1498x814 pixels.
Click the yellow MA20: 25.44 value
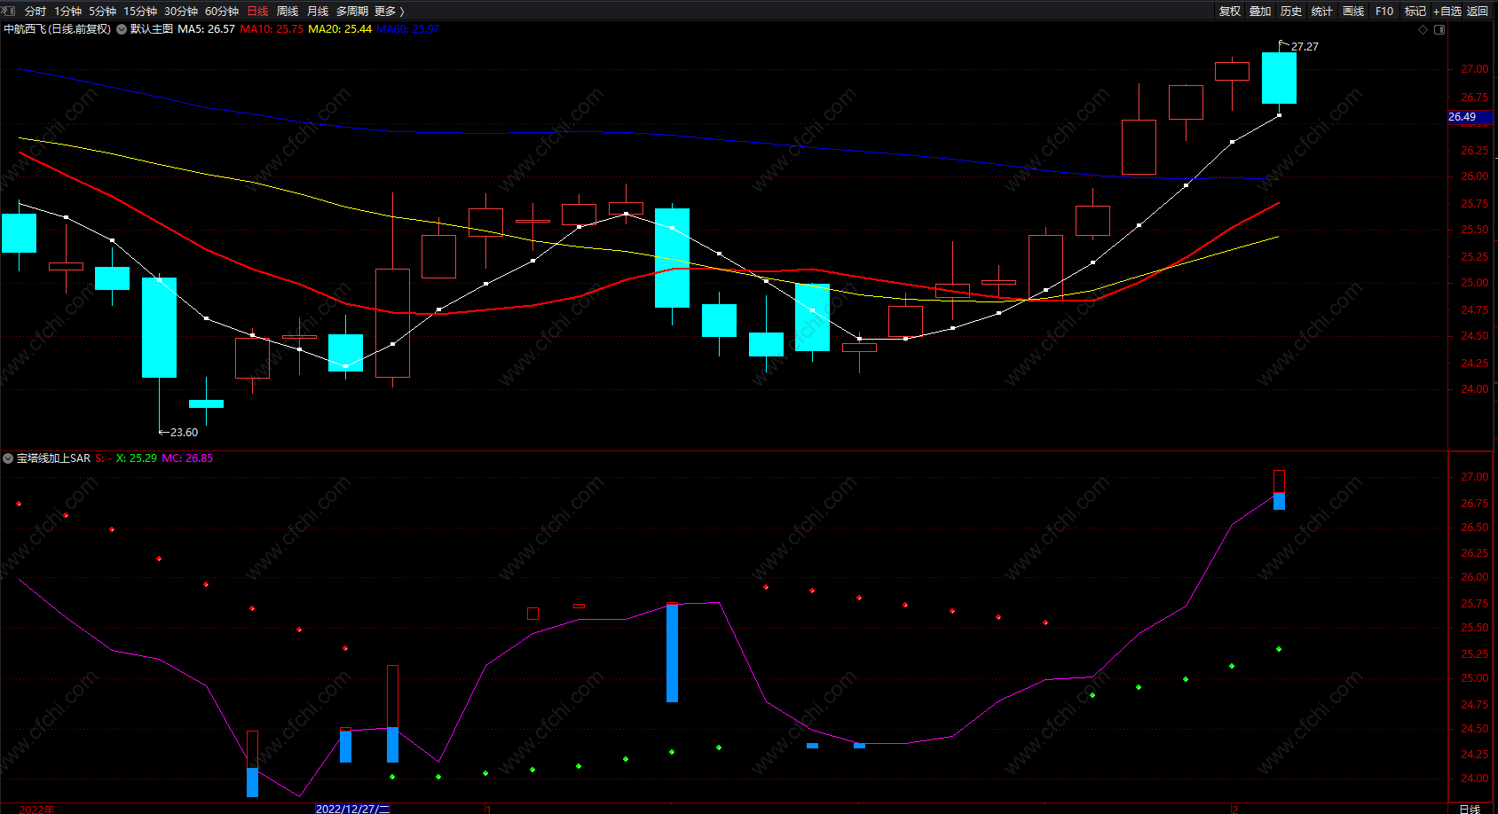pyautogui.click(x=340, y=29)
